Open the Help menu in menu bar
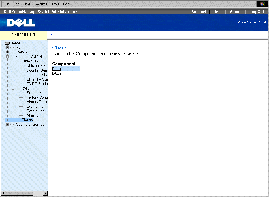 pyautogui.click(x=66, y=4)
